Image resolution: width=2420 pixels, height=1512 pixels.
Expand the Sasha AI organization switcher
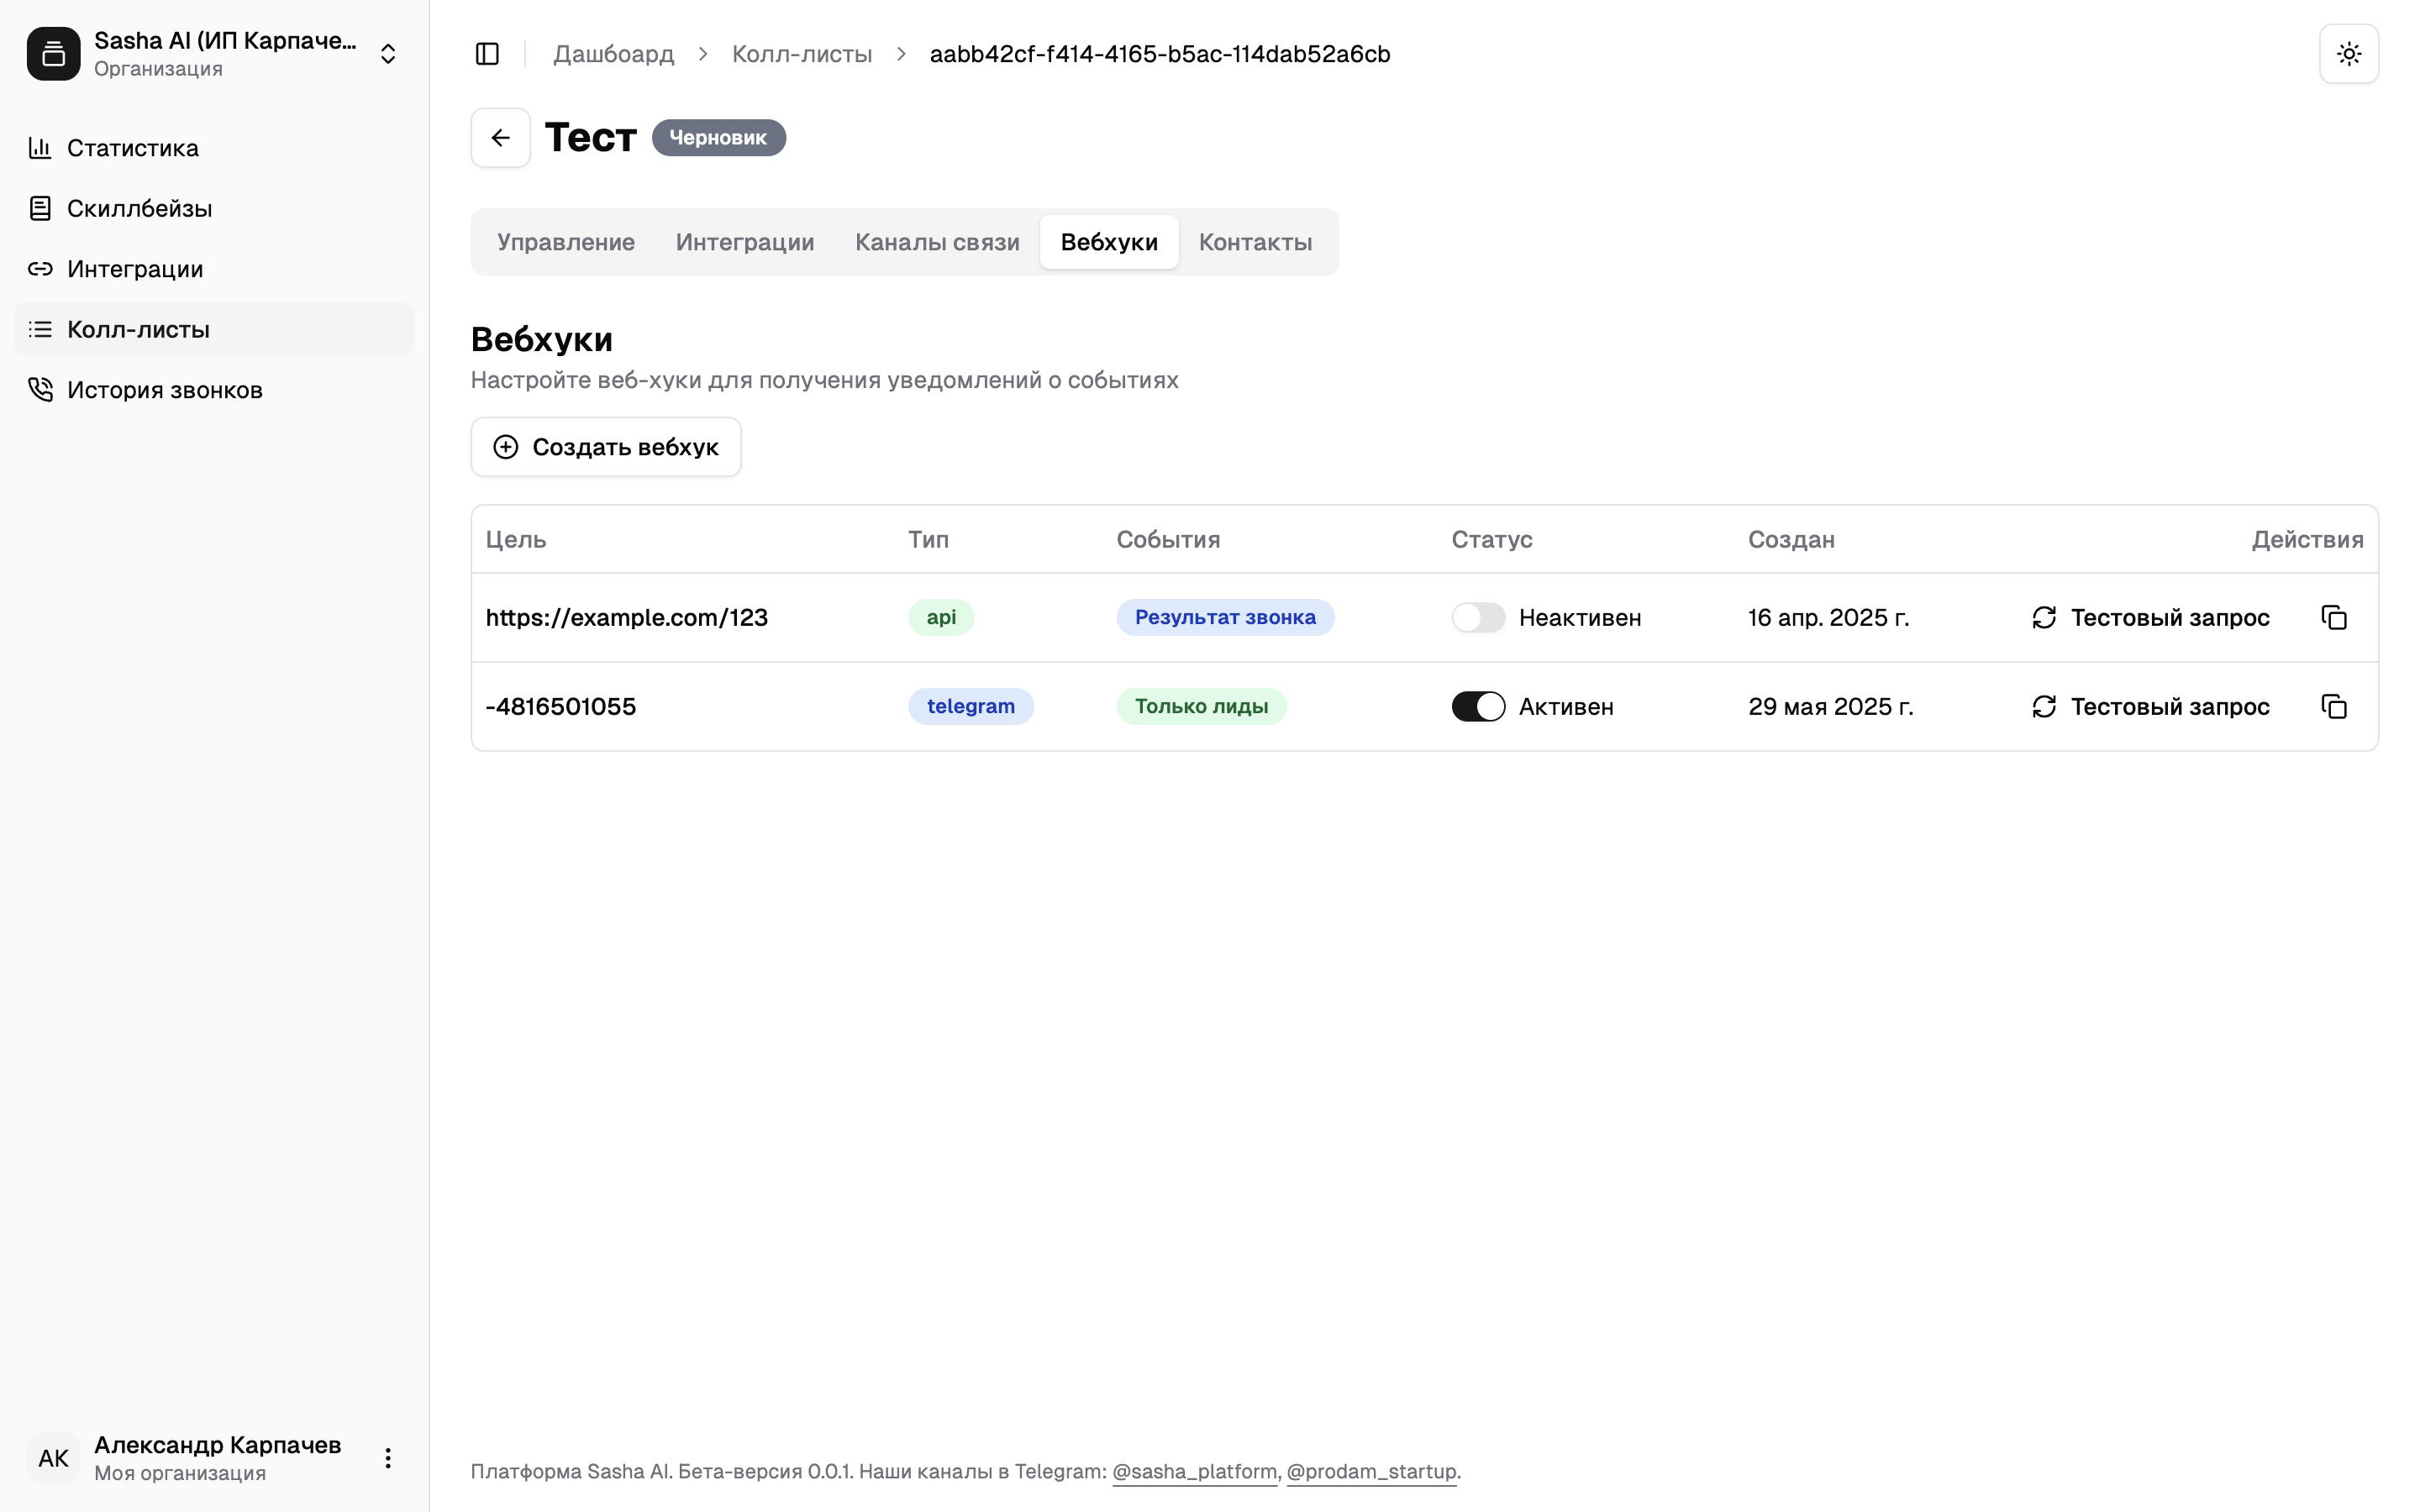click(x=388, y=54)
